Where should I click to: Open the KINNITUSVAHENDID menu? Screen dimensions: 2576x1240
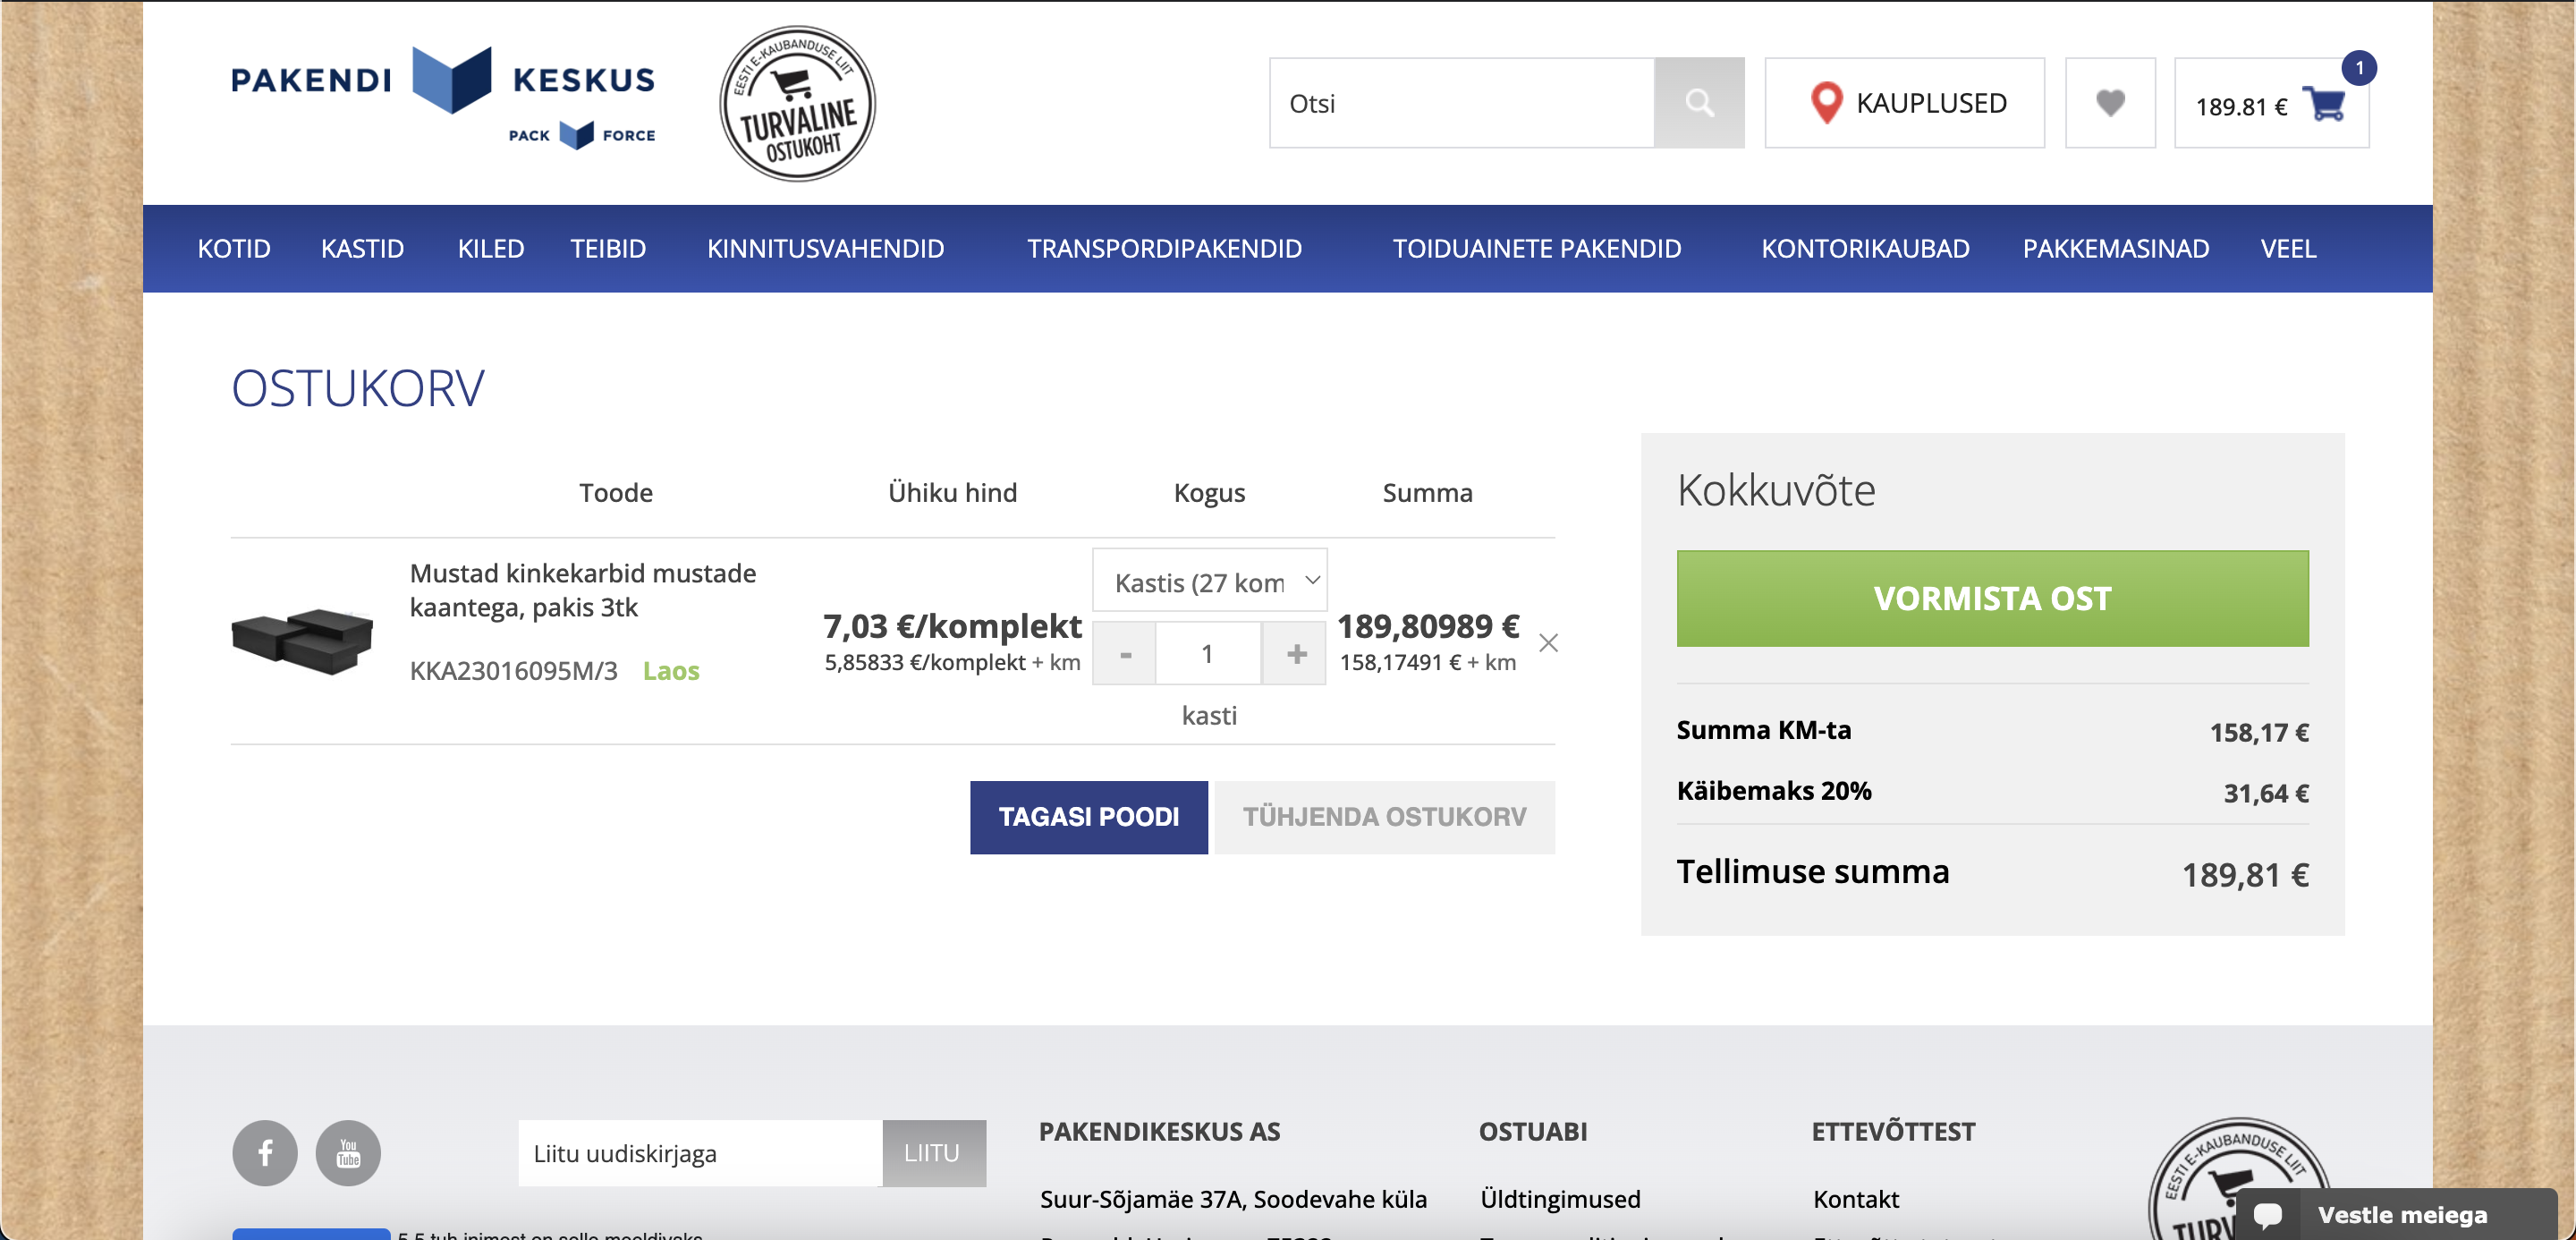pyautogui.click(x=826, y=249)
